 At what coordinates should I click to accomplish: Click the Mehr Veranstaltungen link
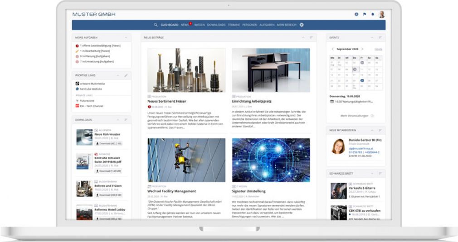point(354,116)
